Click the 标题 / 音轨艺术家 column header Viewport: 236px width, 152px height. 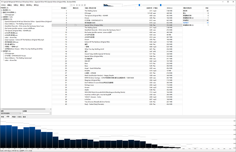pyautogui.click(x=110, y=8)
